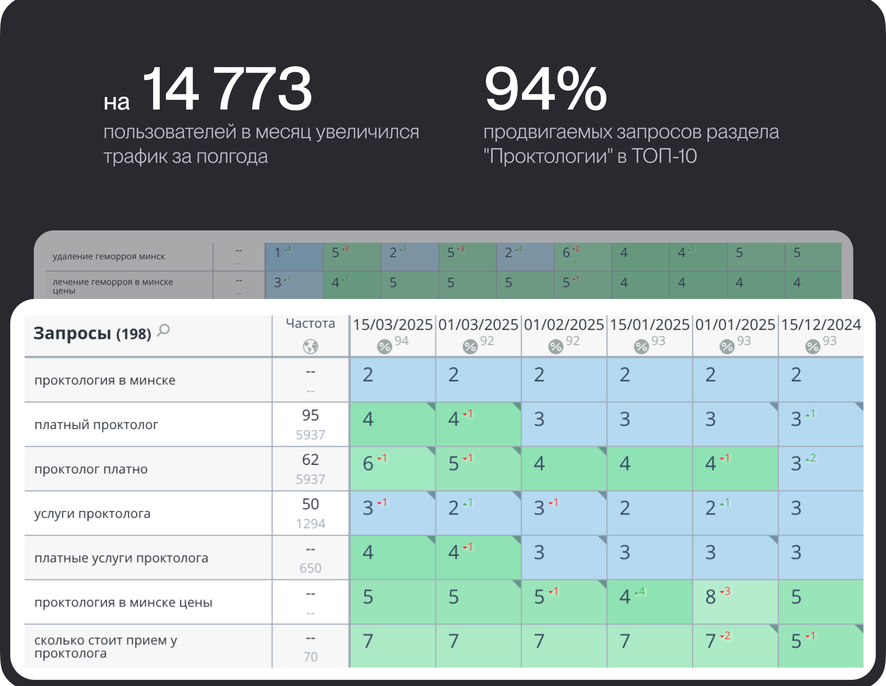Click the query 'сколько стоит прием у проктолога'
Image resolution: width=886 pixels, height=686 pixels.
click(x=106, y=647)
